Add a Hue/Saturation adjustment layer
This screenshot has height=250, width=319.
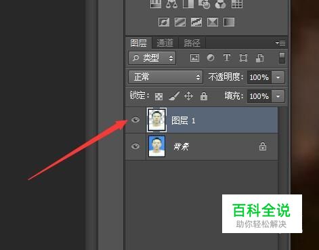156,4
